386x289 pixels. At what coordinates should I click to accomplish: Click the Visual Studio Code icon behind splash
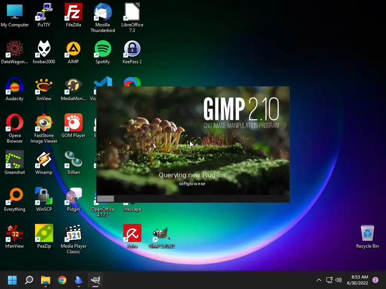pos(103,82)
